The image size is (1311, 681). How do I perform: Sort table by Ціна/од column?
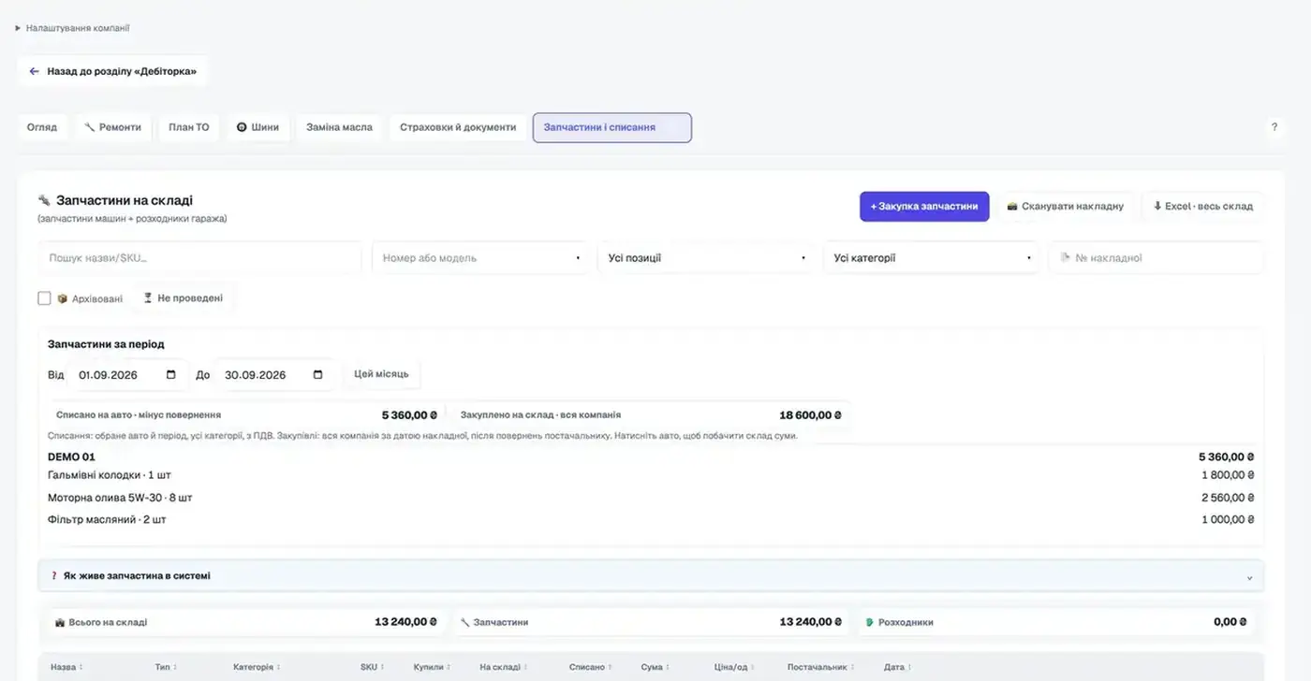click(736, 668)
